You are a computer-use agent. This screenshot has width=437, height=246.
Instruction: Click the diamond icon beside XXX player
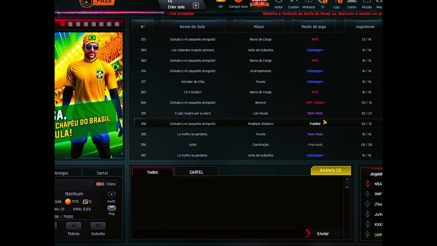(368, 224)
